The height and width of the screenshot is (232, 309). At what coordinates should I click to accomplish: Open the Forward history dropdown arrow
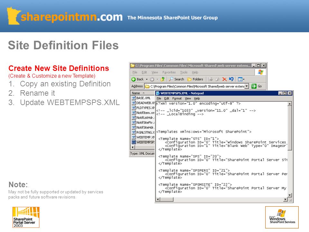(157, 79)
